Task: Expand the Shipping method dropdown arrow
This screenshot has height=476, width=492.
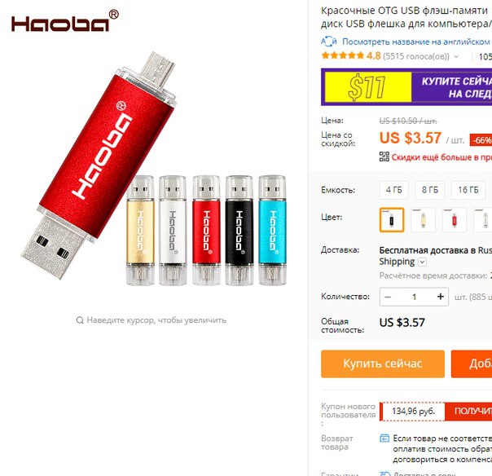Action: coord(422,262)
